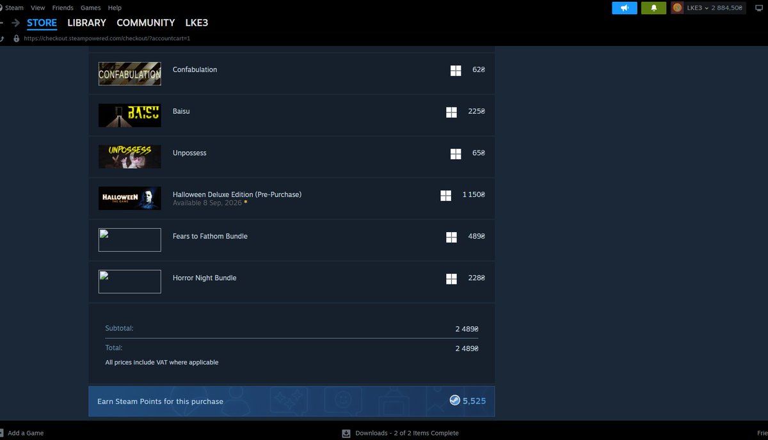Click the Halloween game thumbnail
Viewport: 768px width, 440px height.
(x=130, y=198)
